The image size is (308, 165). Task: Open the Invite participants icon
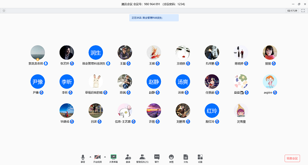click(128, 157)
